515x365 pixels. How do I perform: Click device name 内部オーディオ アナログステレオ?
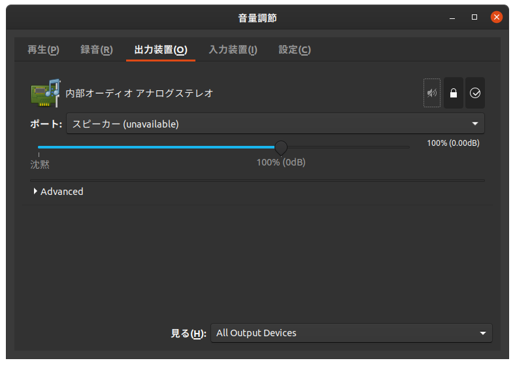[139, 94]
